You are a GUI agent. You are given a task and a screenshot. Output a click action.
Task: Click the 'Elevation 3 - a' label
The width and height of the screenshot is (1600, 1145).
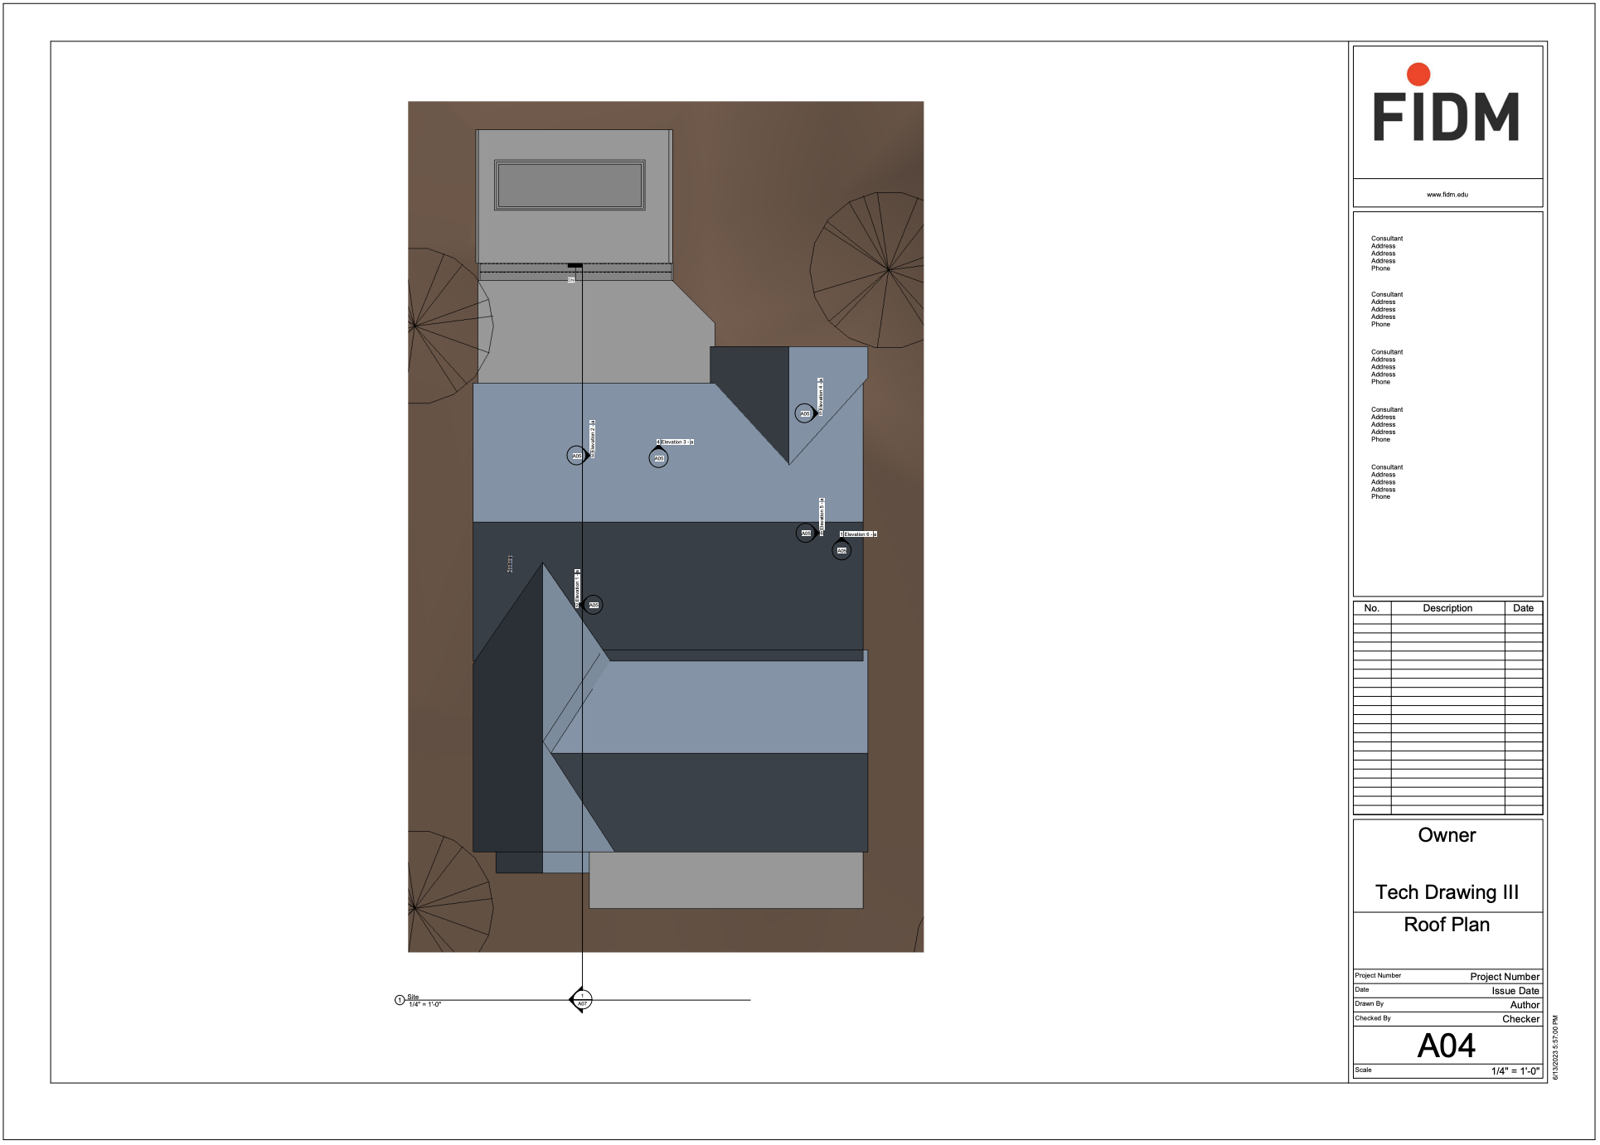(675, 442)
